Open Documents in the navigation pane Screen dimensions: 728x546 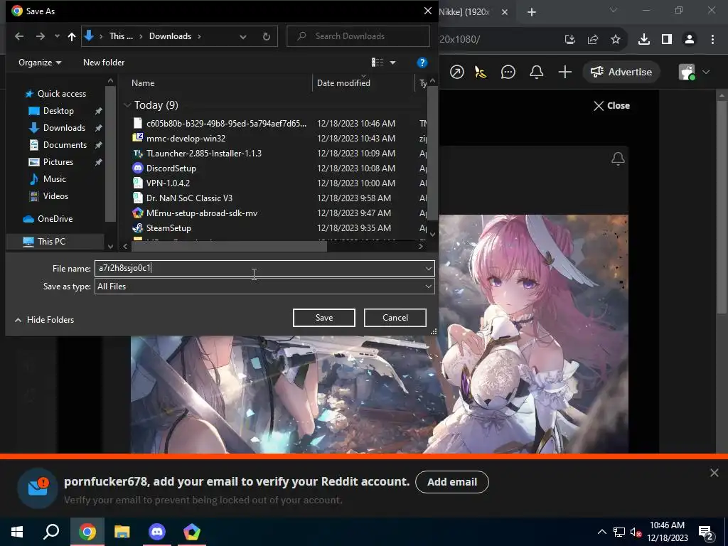coord(65,145)
